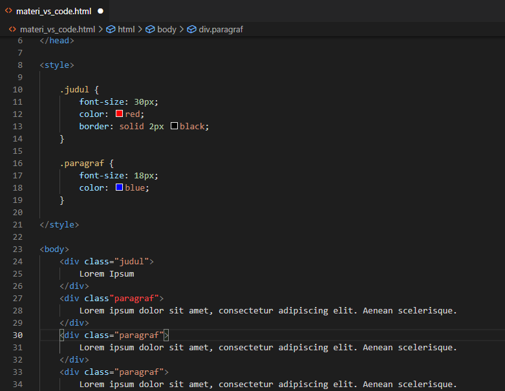Click the red value on line 12
This screenshot has width=505, height=391.
[132, 114]
